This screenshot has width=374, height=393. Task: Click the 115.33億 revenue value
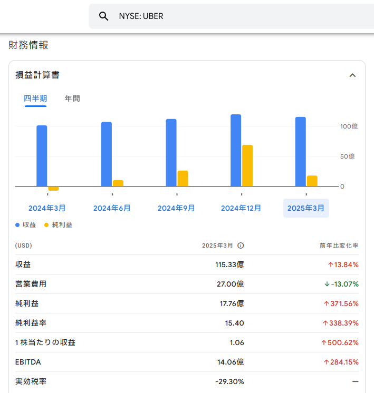229,264
